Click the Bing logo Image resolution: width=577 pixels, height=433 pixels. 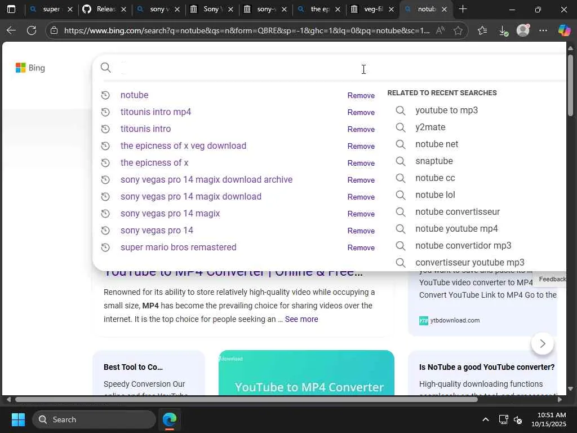[30, 68]
